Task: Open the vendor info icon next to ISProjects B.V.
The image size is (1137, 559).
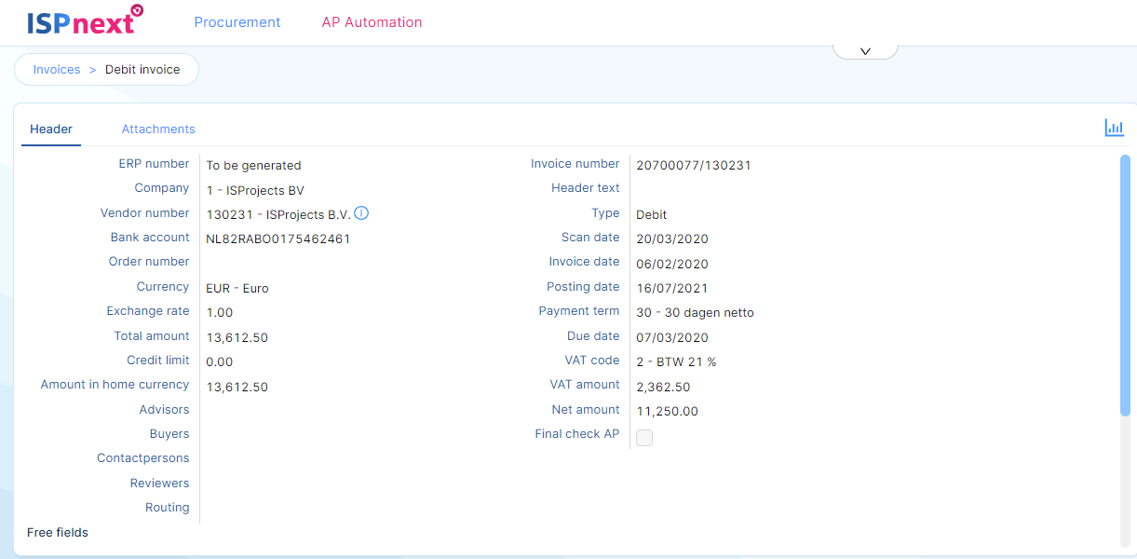Action: [361, 213]
